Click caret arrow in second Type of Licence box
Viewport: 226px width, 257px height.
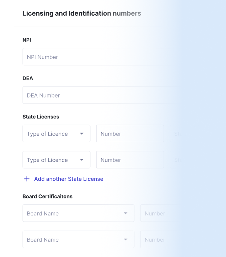tap(82, 160)
